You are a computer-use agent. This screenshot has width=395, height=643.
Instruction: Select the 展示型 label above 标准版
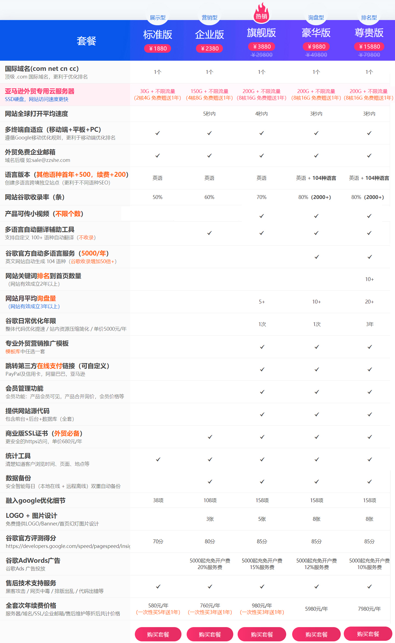coord(158,18)
